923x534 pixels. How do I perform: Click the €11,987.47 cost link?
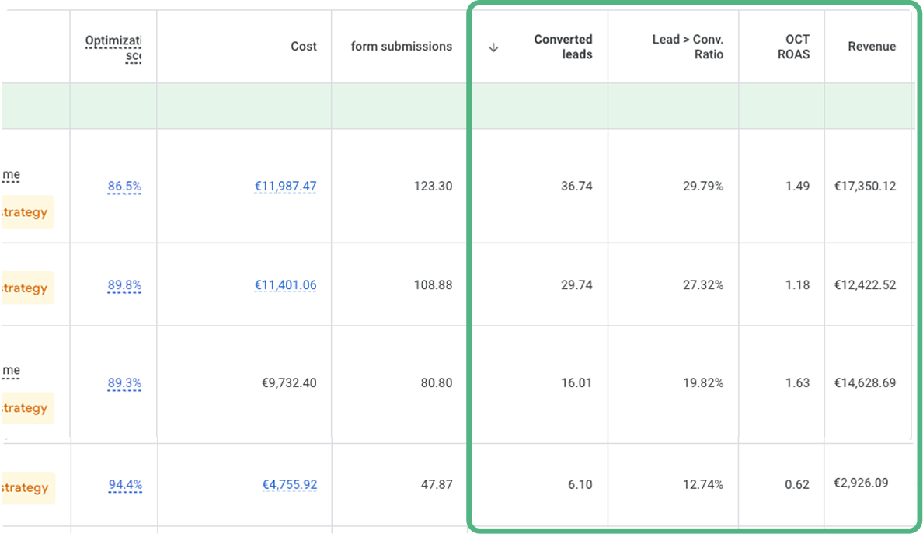pyautogui.click(x=285, y=187)
